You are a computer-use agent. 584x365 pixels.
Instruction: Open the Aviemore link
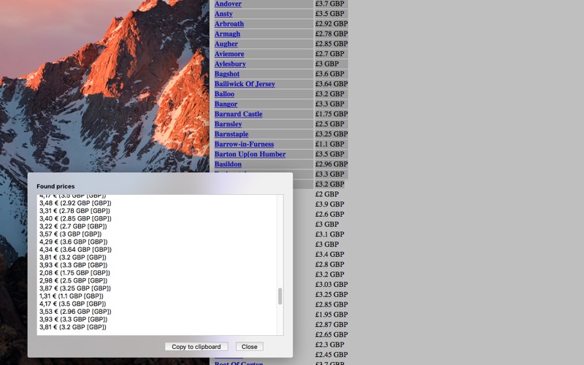[229, 54]
